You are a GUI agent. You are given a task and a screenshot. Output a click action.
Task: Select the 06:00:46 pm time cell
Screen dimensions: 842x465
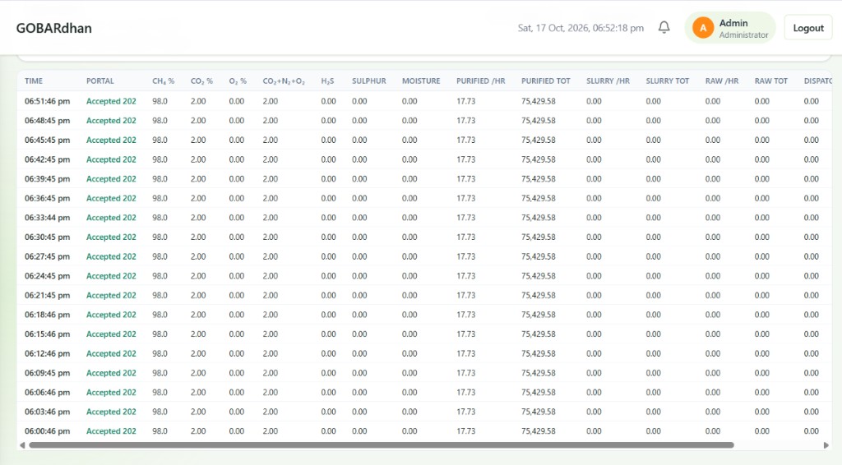pos(47,430)
